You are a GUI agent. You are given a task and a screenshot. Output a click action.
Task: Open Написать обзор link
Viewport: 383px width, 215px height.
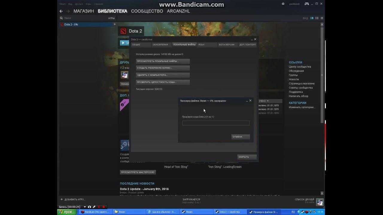[x=298, y=96]
